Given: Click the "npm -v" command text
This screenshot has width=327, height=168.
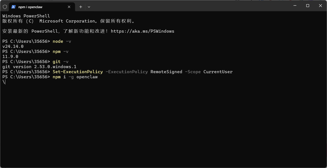Looking at the screenshot, I should click(61, 51).
